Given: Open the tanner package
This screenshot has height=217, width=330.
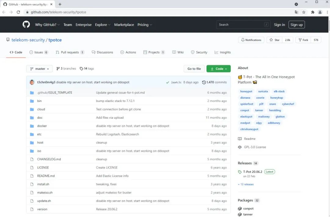Looking at the screenshot, I should (x=248, y=214).
